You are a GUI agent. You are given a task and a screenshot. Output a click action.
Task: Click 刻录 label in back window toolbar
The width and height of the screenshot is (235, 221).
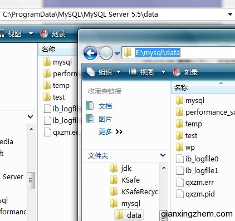[x=58, y=34]
